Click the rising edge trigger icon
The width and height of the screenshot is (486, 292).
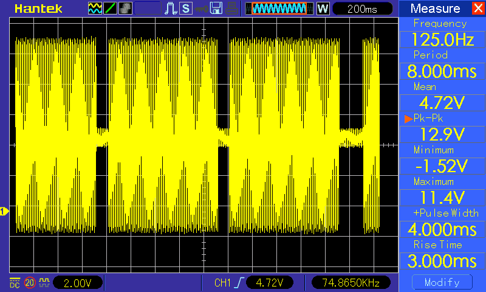[239, 283]
